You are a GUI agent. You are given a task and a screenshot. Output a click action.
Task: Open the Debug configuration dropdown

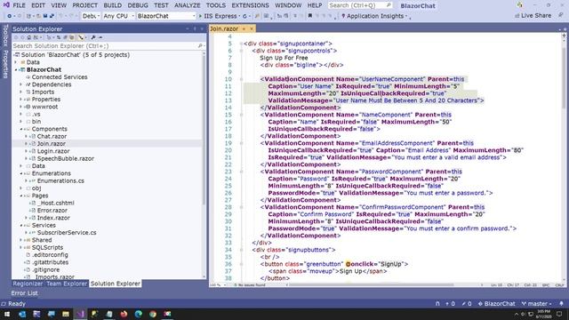(91, 16)
